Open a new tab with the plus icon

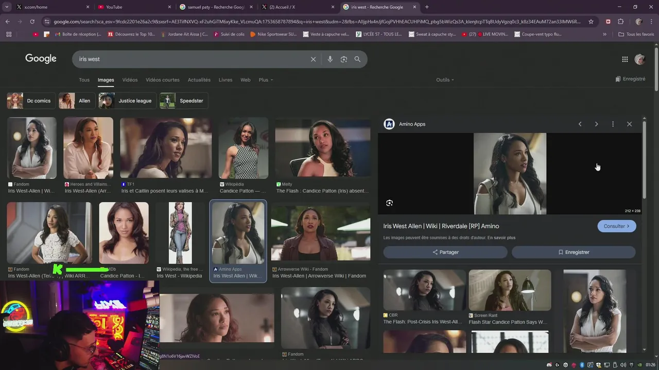(427, 7)
